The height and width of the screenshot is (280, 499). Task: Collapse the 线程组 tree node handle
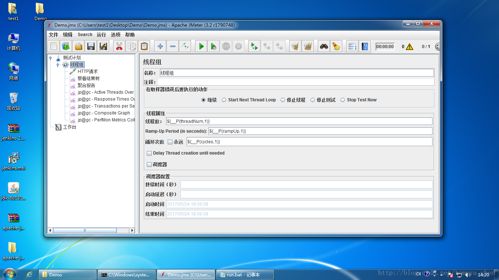[58, 65]
